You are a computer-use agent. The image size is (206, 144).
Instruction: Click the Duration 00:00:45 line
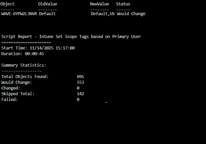click(23, 54)
